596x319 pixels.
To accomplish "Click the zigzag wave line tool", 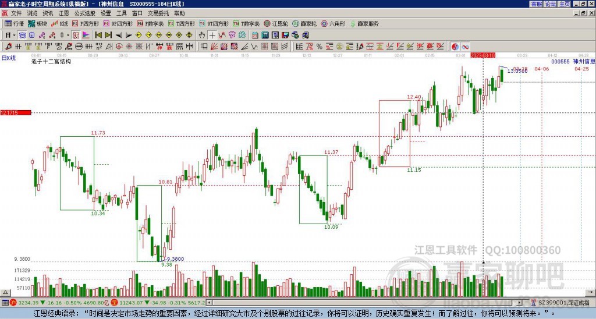I will (x=254, y=47).
